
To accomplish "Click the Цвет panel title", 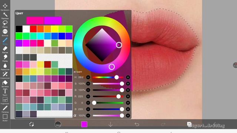I will pyautogui.click(x=19, y=13).
